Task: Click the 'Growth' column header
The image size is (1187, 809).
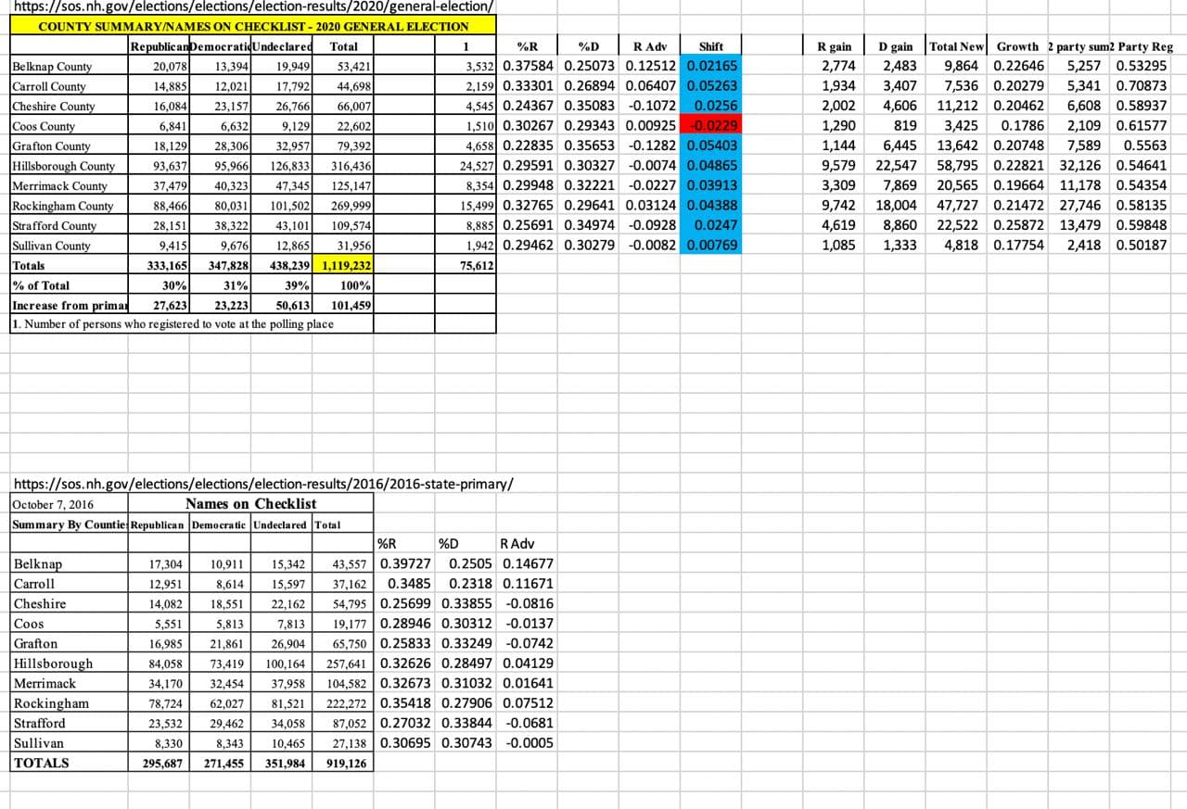Action: coord(1017,46)
